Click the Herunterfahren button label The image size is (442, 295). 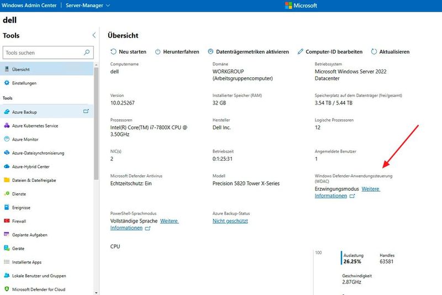pyautogui.click(x=181, y=51)
